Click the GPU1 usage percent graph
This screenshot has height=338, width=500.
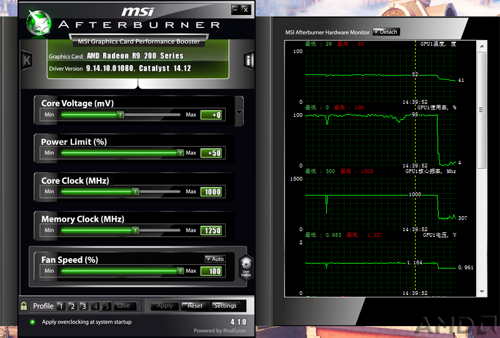click(381, 141)
